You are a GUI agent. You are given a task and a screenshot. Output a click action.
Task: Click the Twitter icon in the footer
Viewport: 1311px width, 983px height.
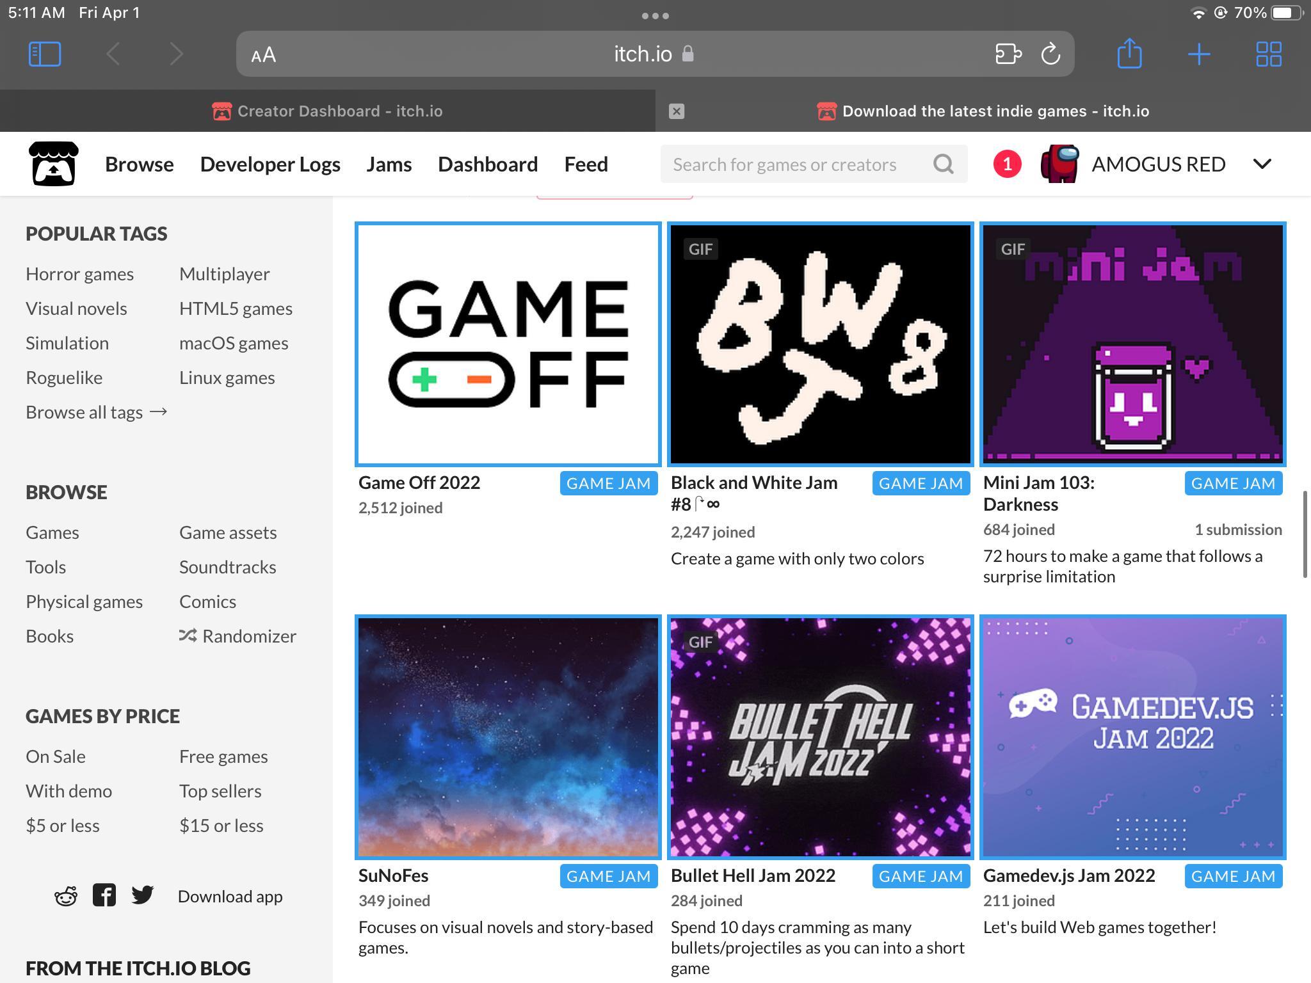pos(143,895)
